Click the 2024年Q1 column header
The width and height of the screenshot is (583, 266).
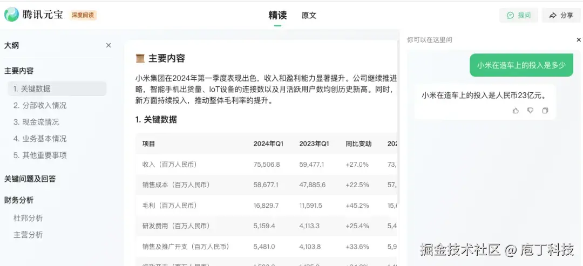[268, 144]
